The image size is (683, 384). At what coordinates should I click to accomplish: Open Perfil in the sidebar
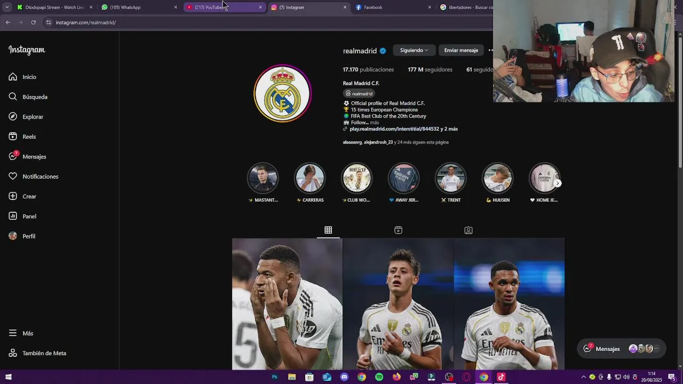coord(22,236)
